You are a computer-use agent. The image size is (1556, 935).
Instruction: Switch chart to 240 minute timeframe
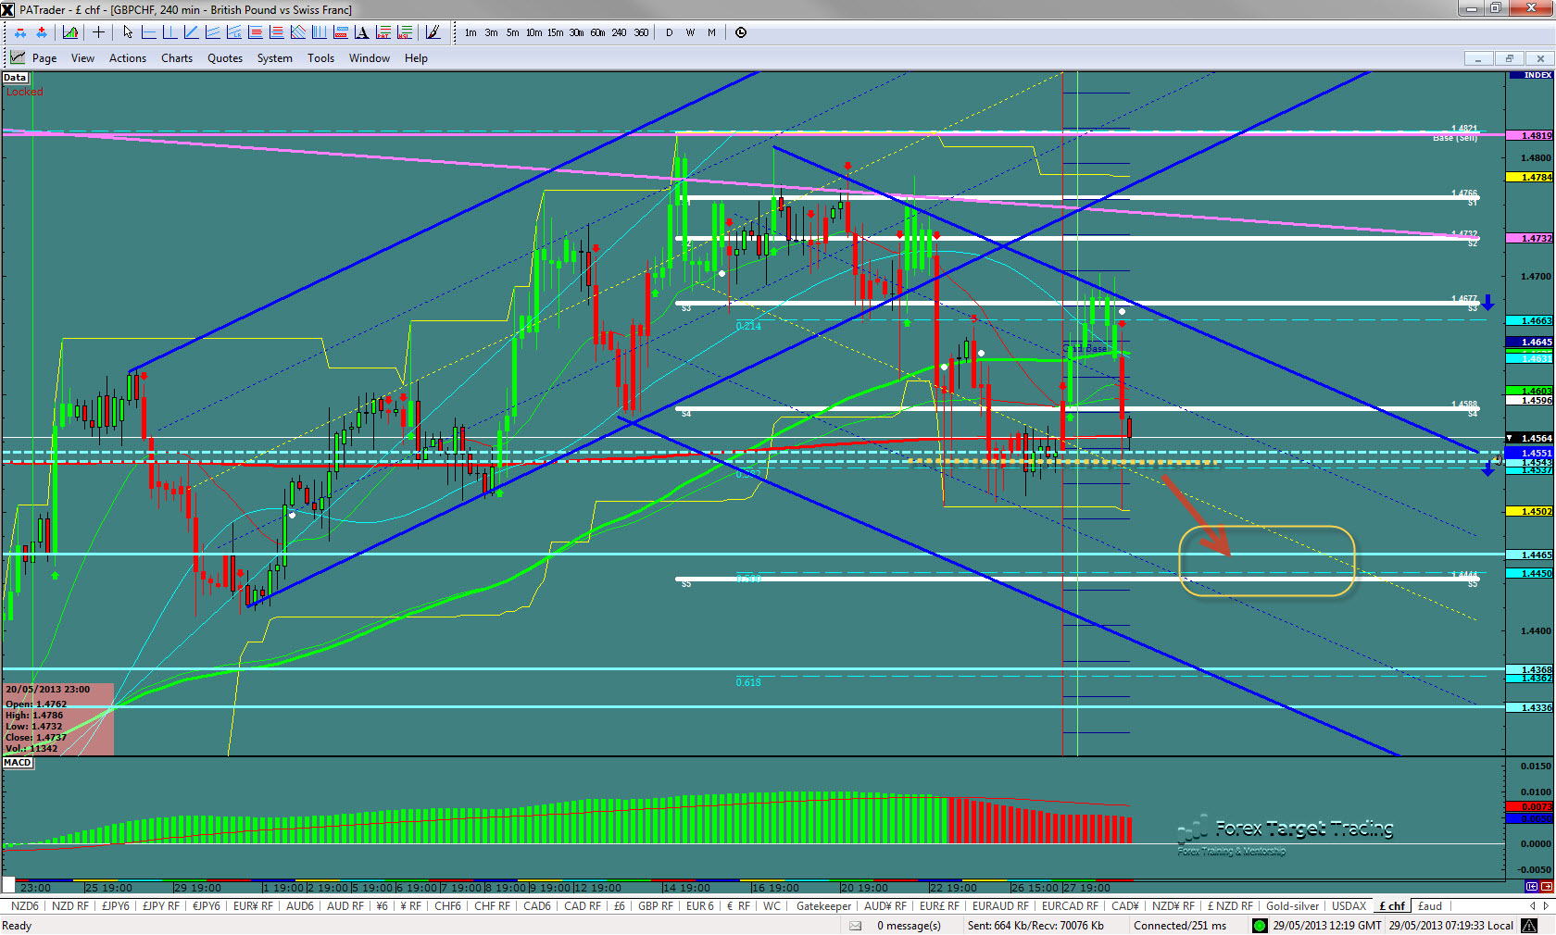619,32
